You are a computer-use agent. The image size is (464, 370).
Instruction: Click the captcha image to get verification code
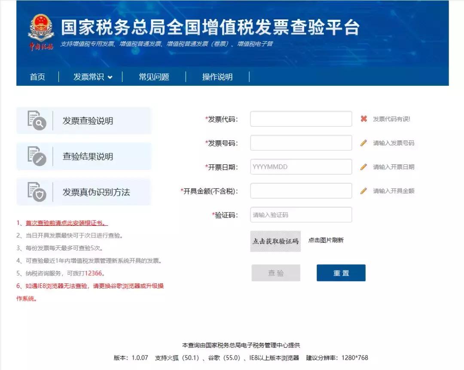[276, 241]
